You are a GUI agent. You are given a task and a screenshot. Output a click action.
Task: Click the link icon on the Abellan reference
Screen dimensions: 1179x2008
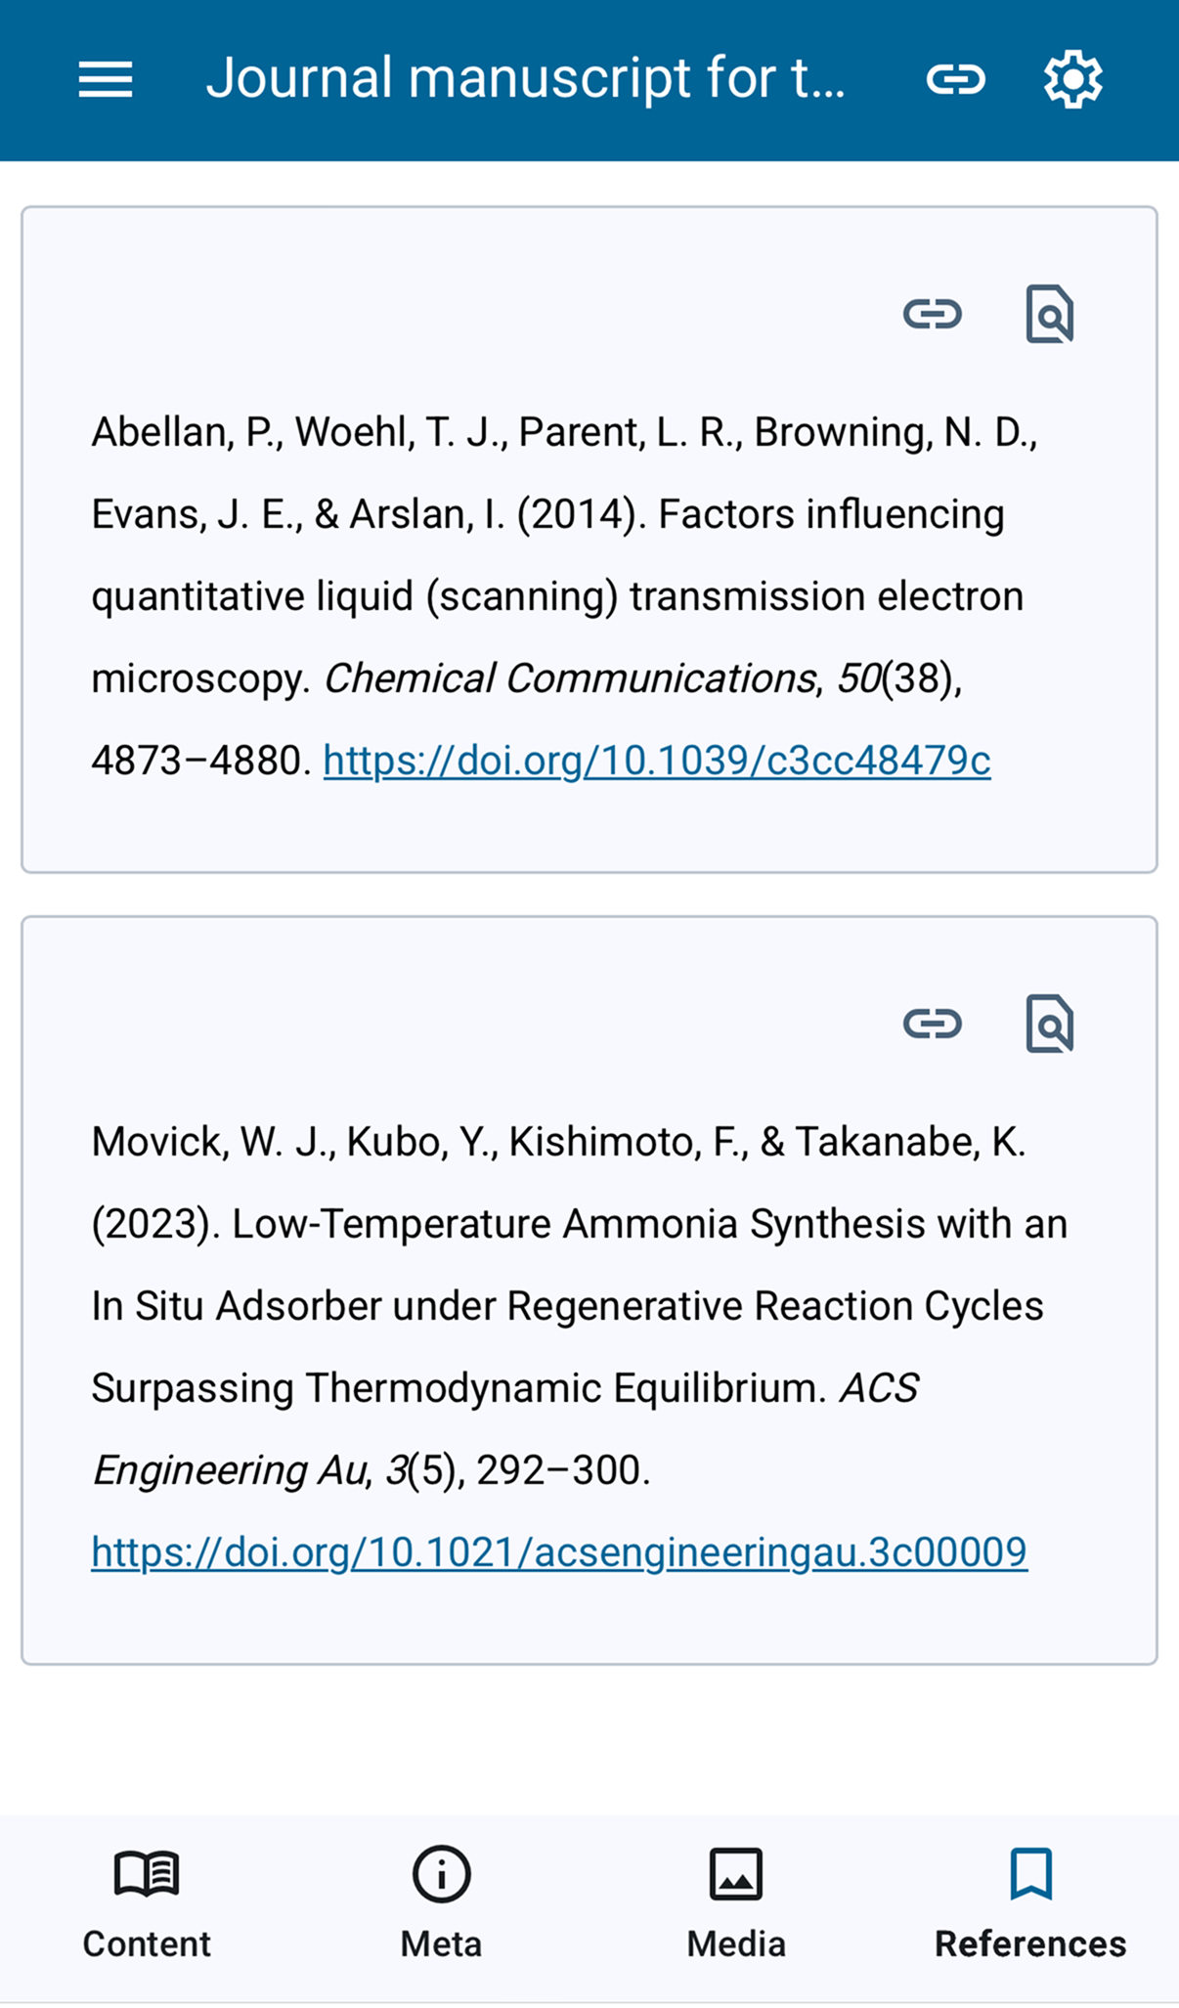point(932,314)
